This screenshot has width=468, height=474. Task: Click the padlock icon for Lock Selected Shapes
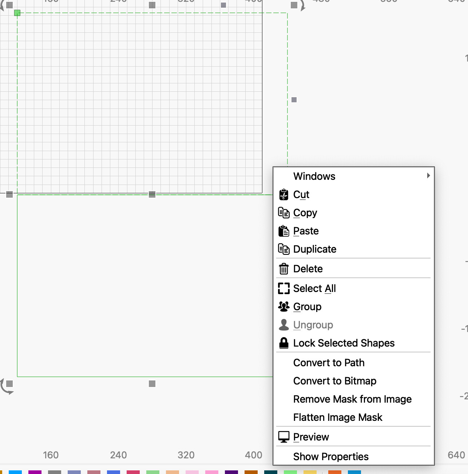click(283, 343)
